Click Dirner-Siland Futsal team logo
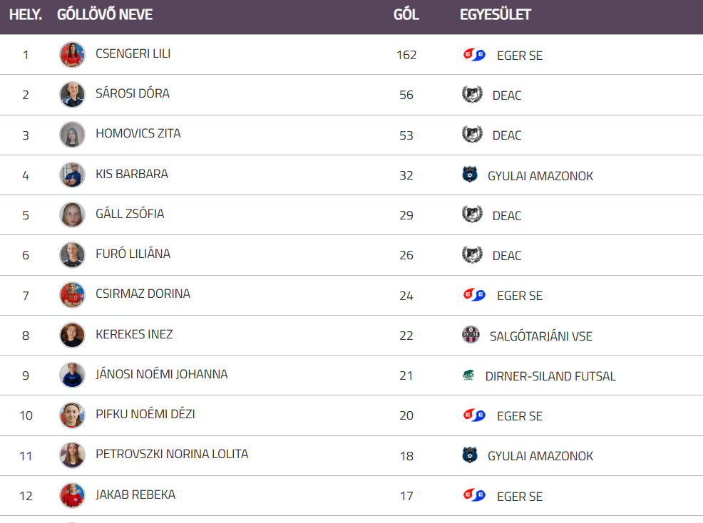703x523 pixels. [x=468, y=376]
